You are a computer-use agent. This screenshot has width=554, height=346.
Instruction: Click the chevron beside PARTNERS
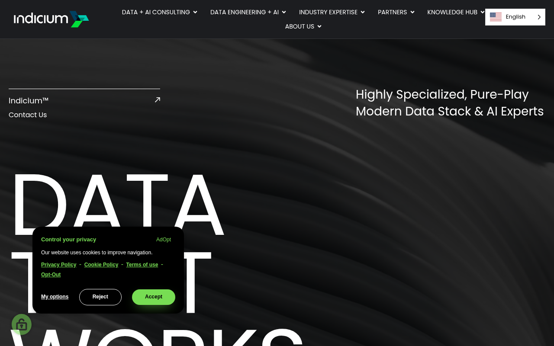(x=412, y=12)
